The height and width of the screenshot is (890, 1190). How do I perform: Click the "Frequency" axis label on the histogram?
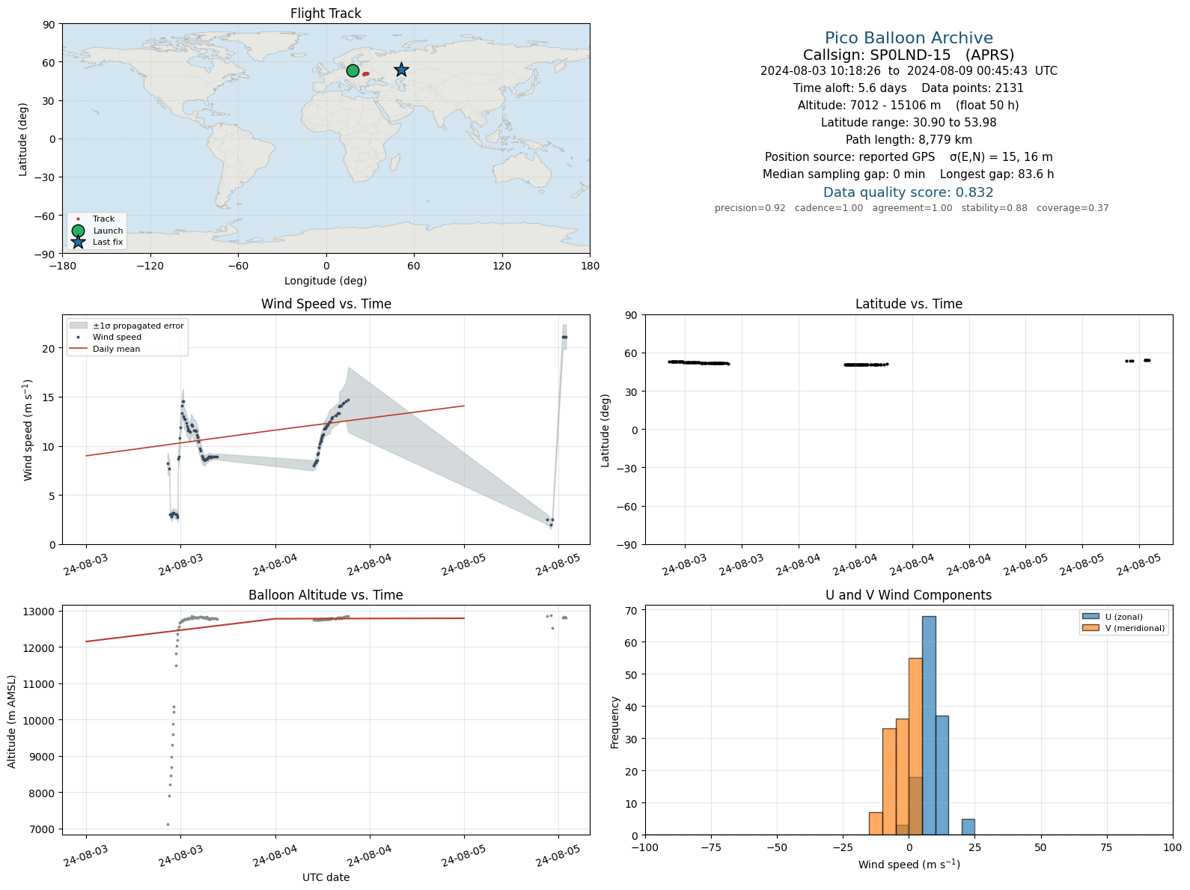[615, 722]
